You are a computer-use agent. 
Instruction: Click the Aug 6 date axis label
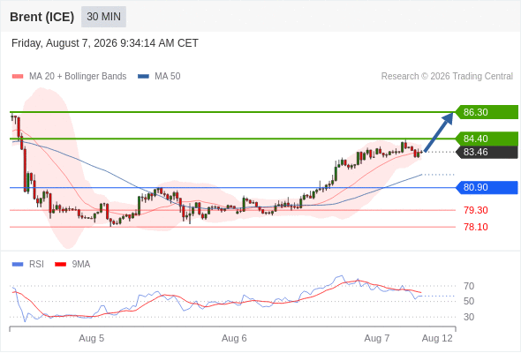point(234,338)
